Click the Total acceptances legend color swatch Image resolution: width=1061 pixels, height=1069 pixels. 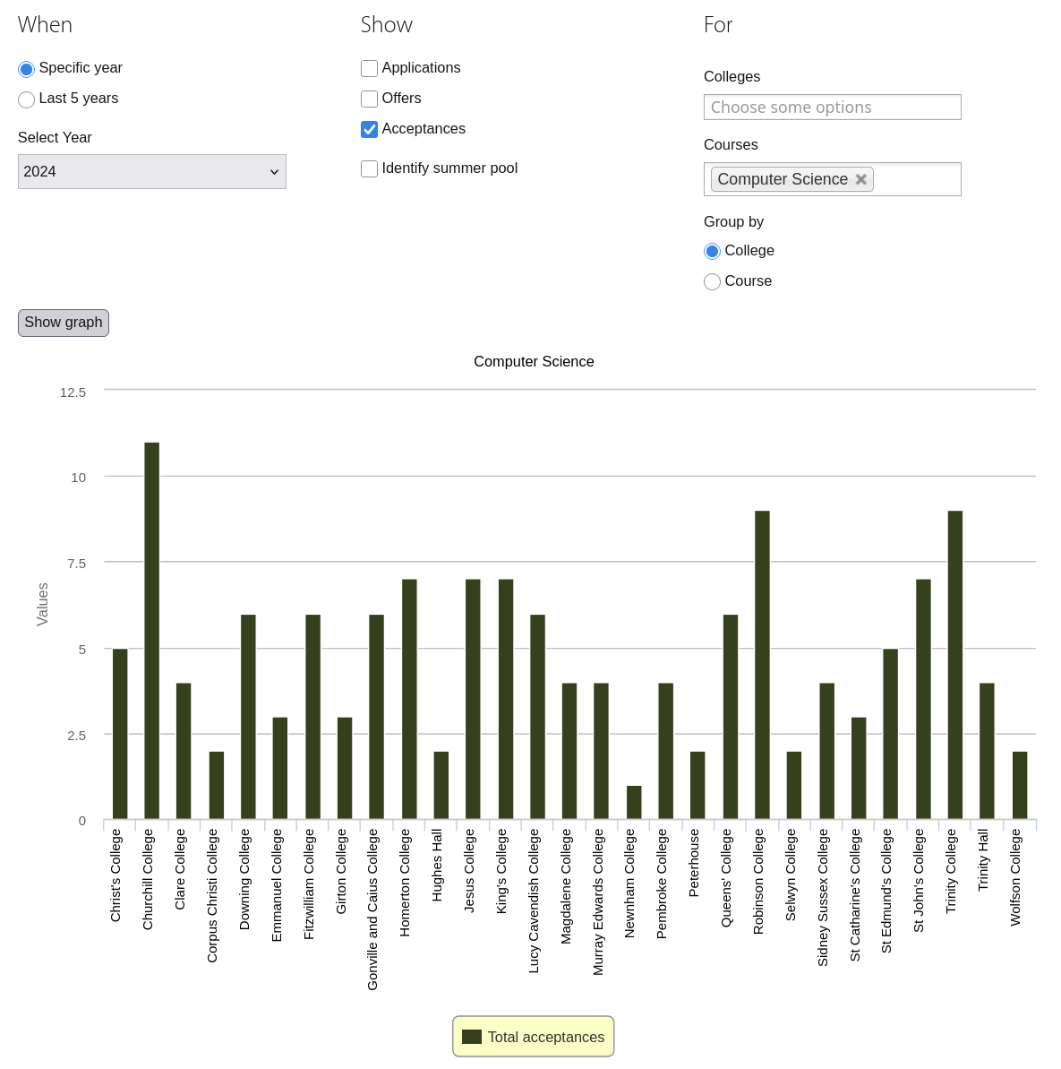pos(472,1037)
